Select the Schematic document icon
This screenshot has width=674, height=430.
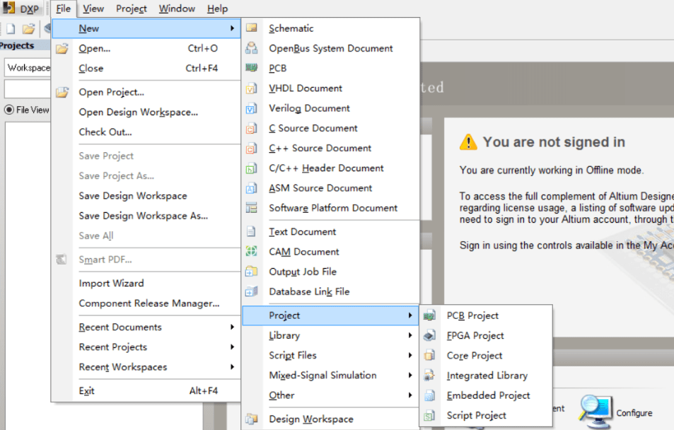click(252, 28)
